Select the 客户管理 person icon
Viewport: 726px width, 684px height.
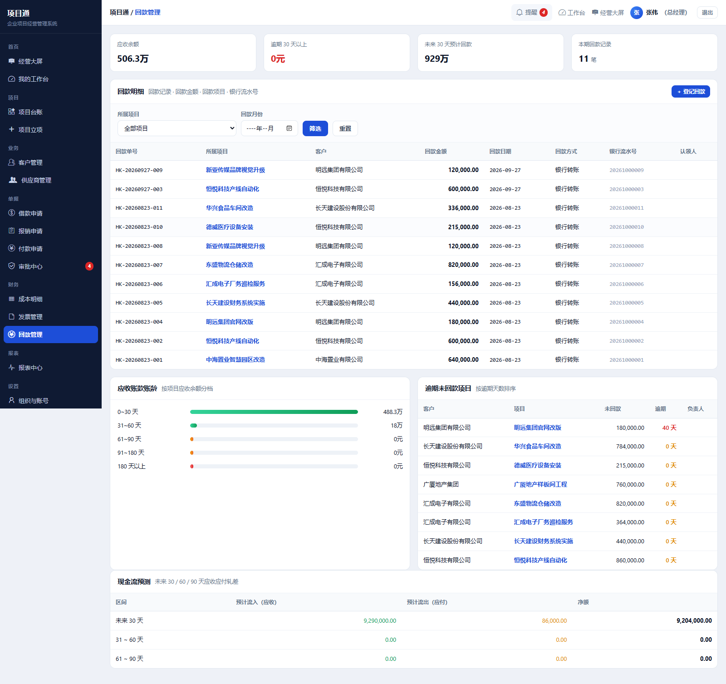click(x=12, y=162)
